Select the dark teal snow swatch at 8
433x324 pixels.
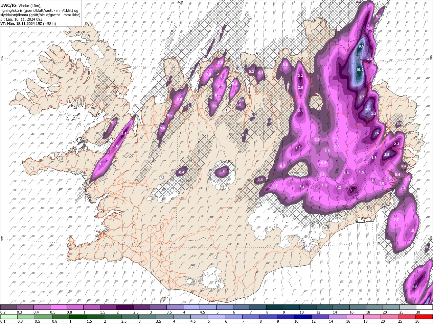click(x=275, y=307)
